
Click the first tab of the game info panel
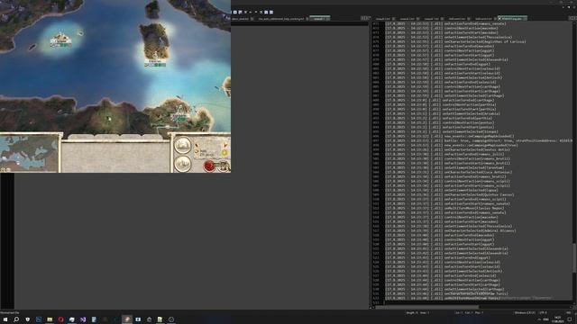(x=80, y=137)
